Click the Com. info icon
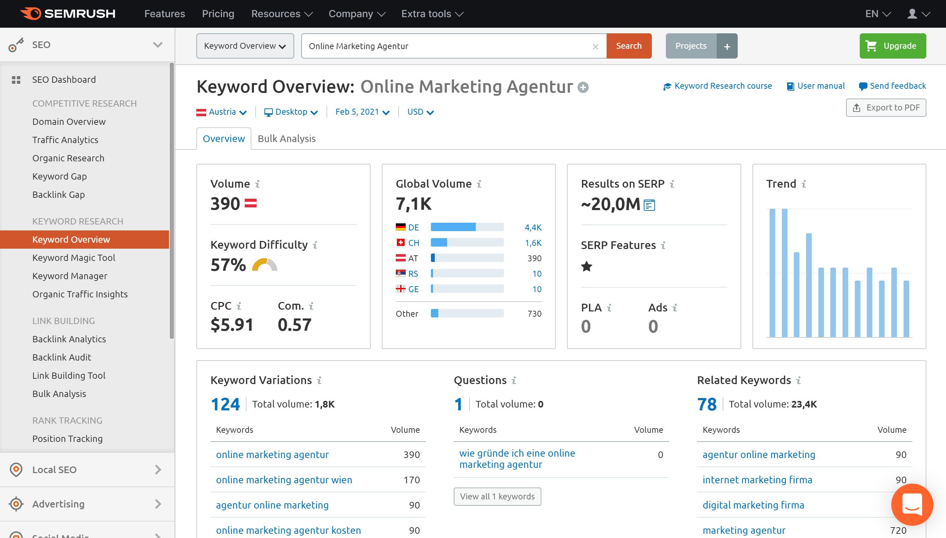Image resolution: width=946 pixels, height=538 pixels. pyautogui.click(x=311, y=305)
